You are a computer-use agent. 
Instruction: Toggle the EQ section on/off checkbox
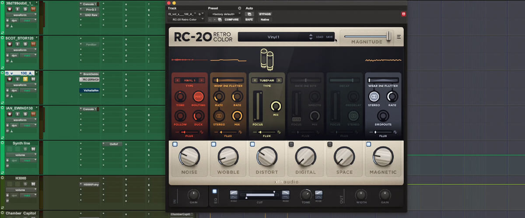214,191
